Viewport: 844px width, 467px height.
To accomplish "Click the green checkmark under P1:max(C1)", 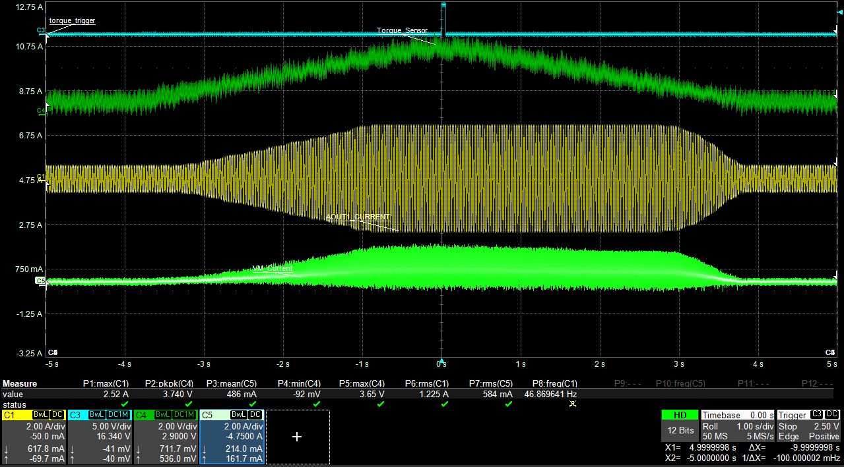I will click(x=125, y=403).
